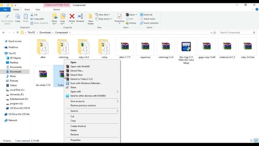Open Properties from the ribbon
Image resolution: width=259 pixels, height=146 pixels.
click(119, 19)
